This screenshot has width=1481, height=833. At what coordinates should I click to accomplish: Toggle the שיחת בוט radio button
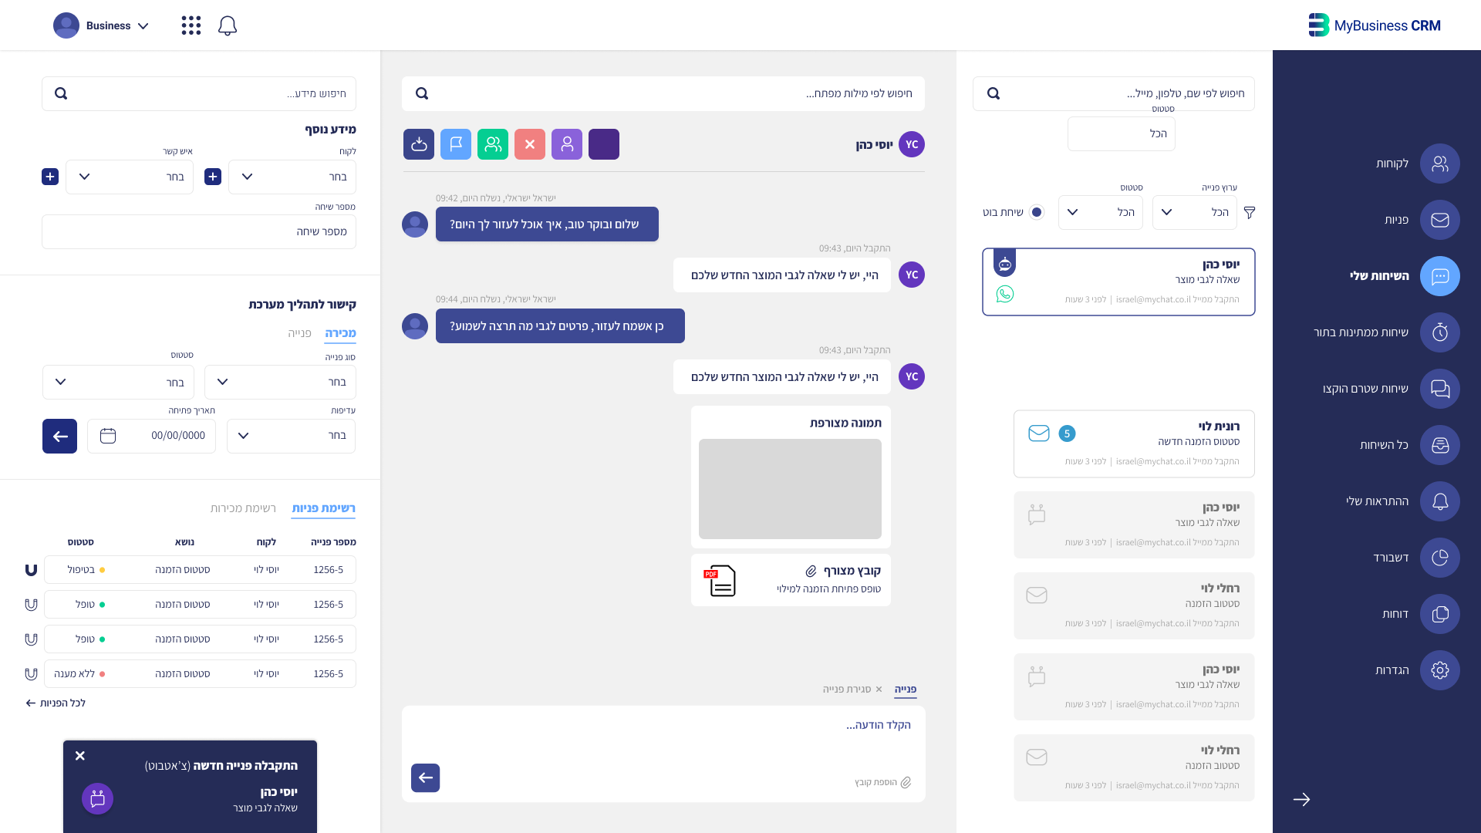coord(1037,212)
